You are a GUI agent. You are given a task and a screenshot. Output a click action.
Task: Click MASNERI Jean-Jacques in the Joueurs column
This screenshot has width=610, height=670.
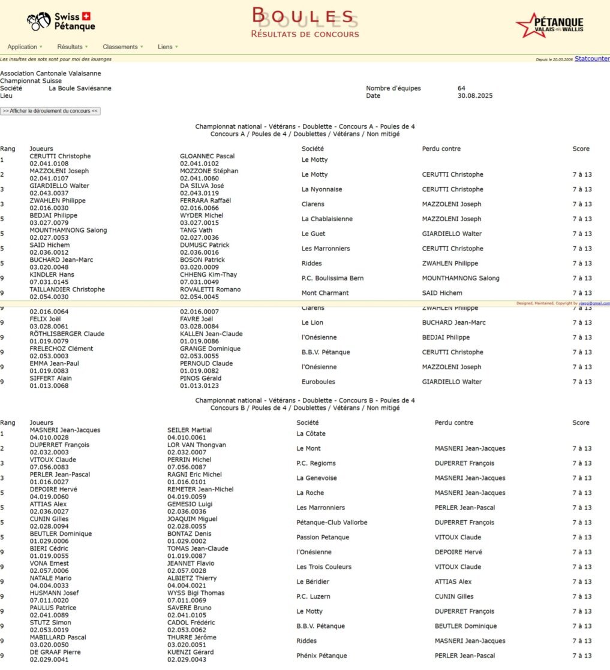click(x=65, y=430)
